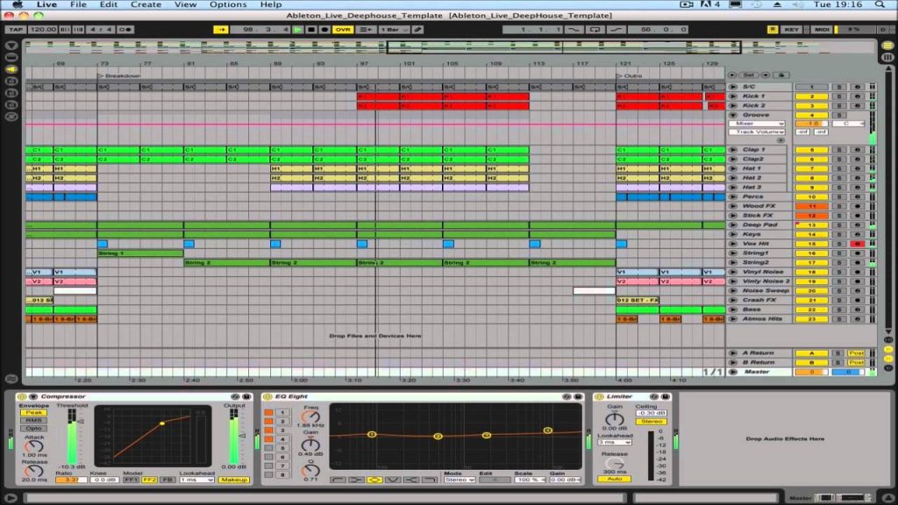Image resolution: width=898 pixels, height=505 pixels.
Task: Toggle track activator 2 for Kick 1
Action: coord(811,96)
